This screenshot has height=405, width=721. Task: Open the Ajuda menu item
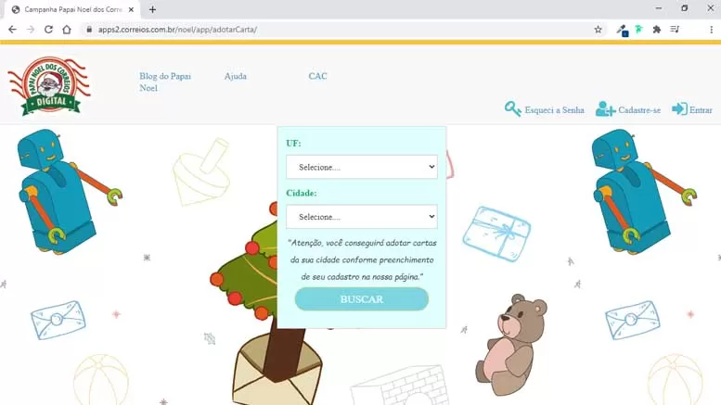pos(236,76)
